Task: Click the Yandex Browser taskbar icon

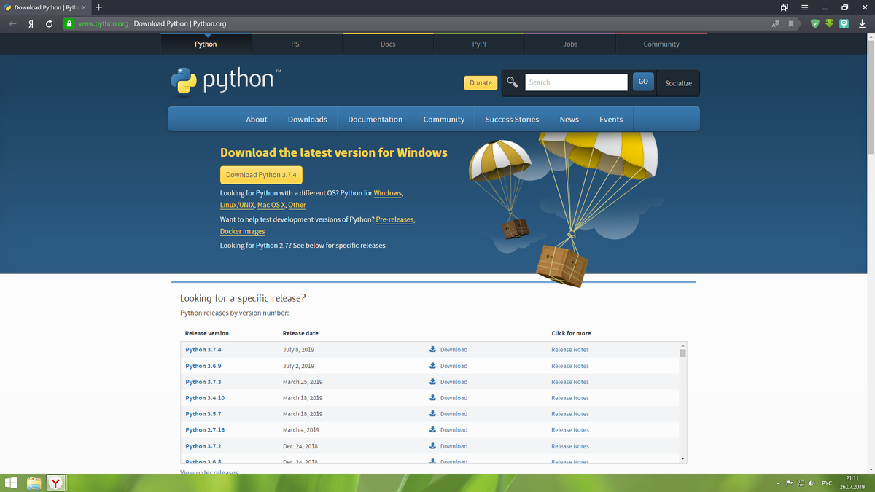Action: coord(57,483)
